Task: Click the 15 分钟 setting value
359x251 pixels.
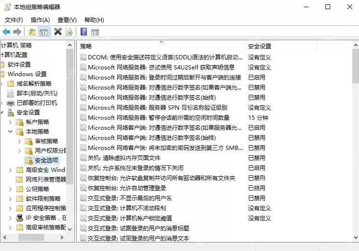Action: coord(258,117)
